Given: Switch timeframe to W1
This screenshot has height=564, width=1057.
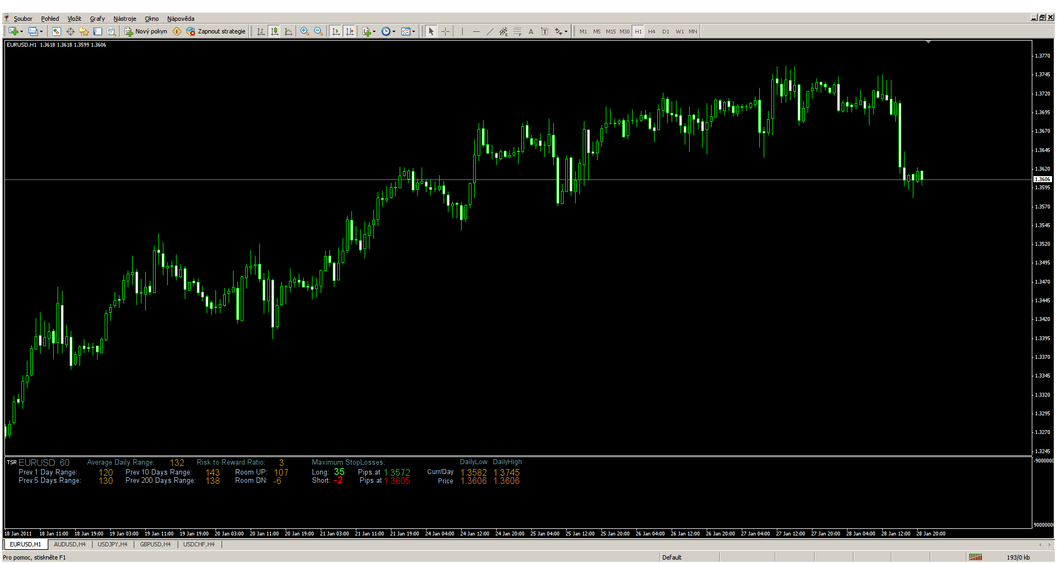Looking at the screenshot, I should (x=680, y=31).
